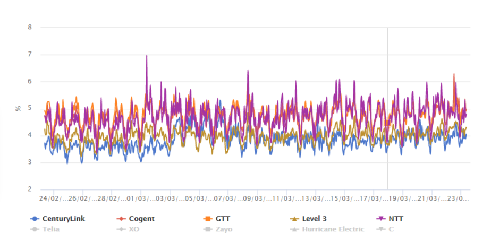Click the y-axis value 8 label

click(x=30, y=27)
